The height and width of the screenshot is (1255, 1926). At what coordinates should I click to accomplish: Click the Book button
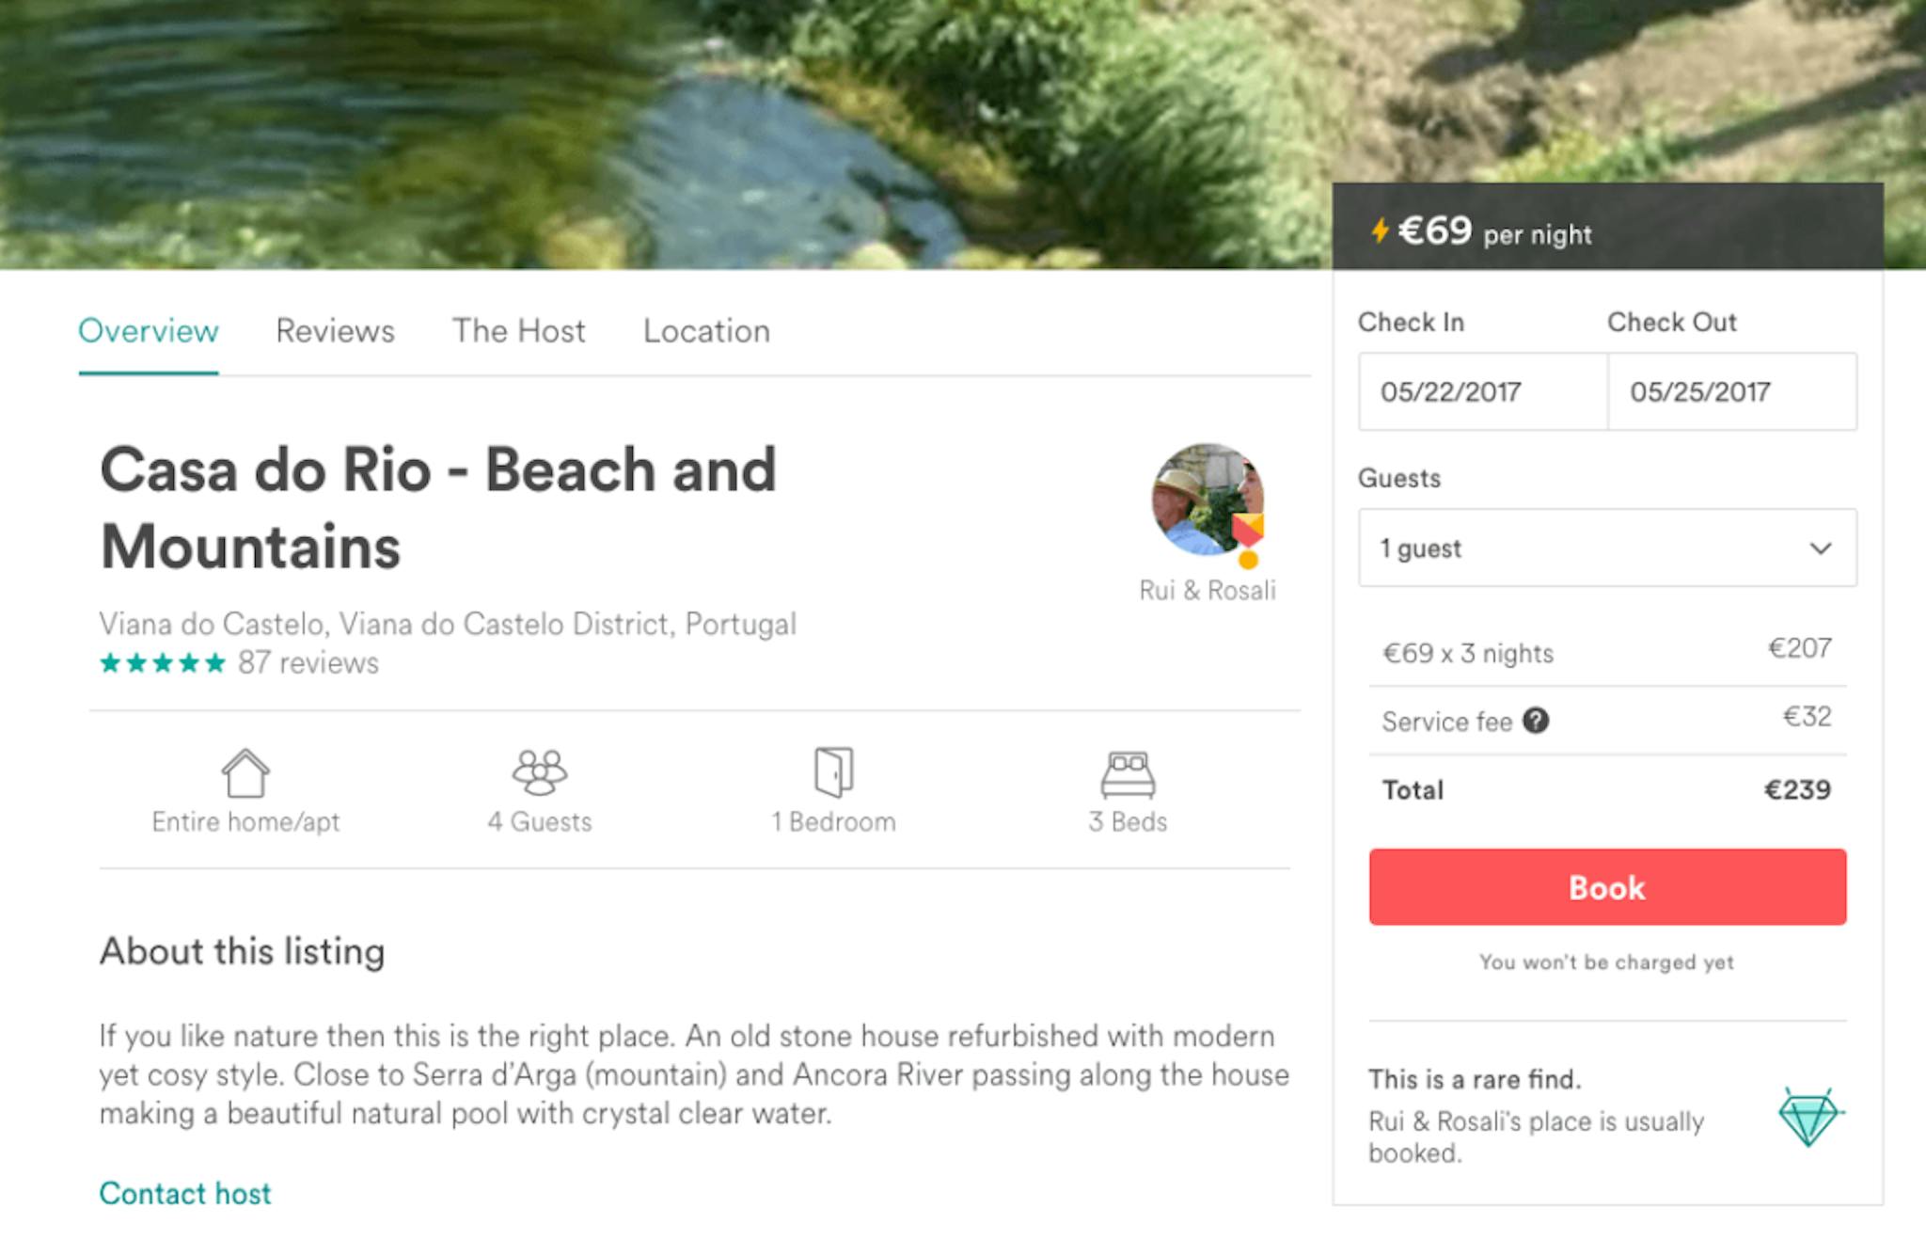point(1606,886)
